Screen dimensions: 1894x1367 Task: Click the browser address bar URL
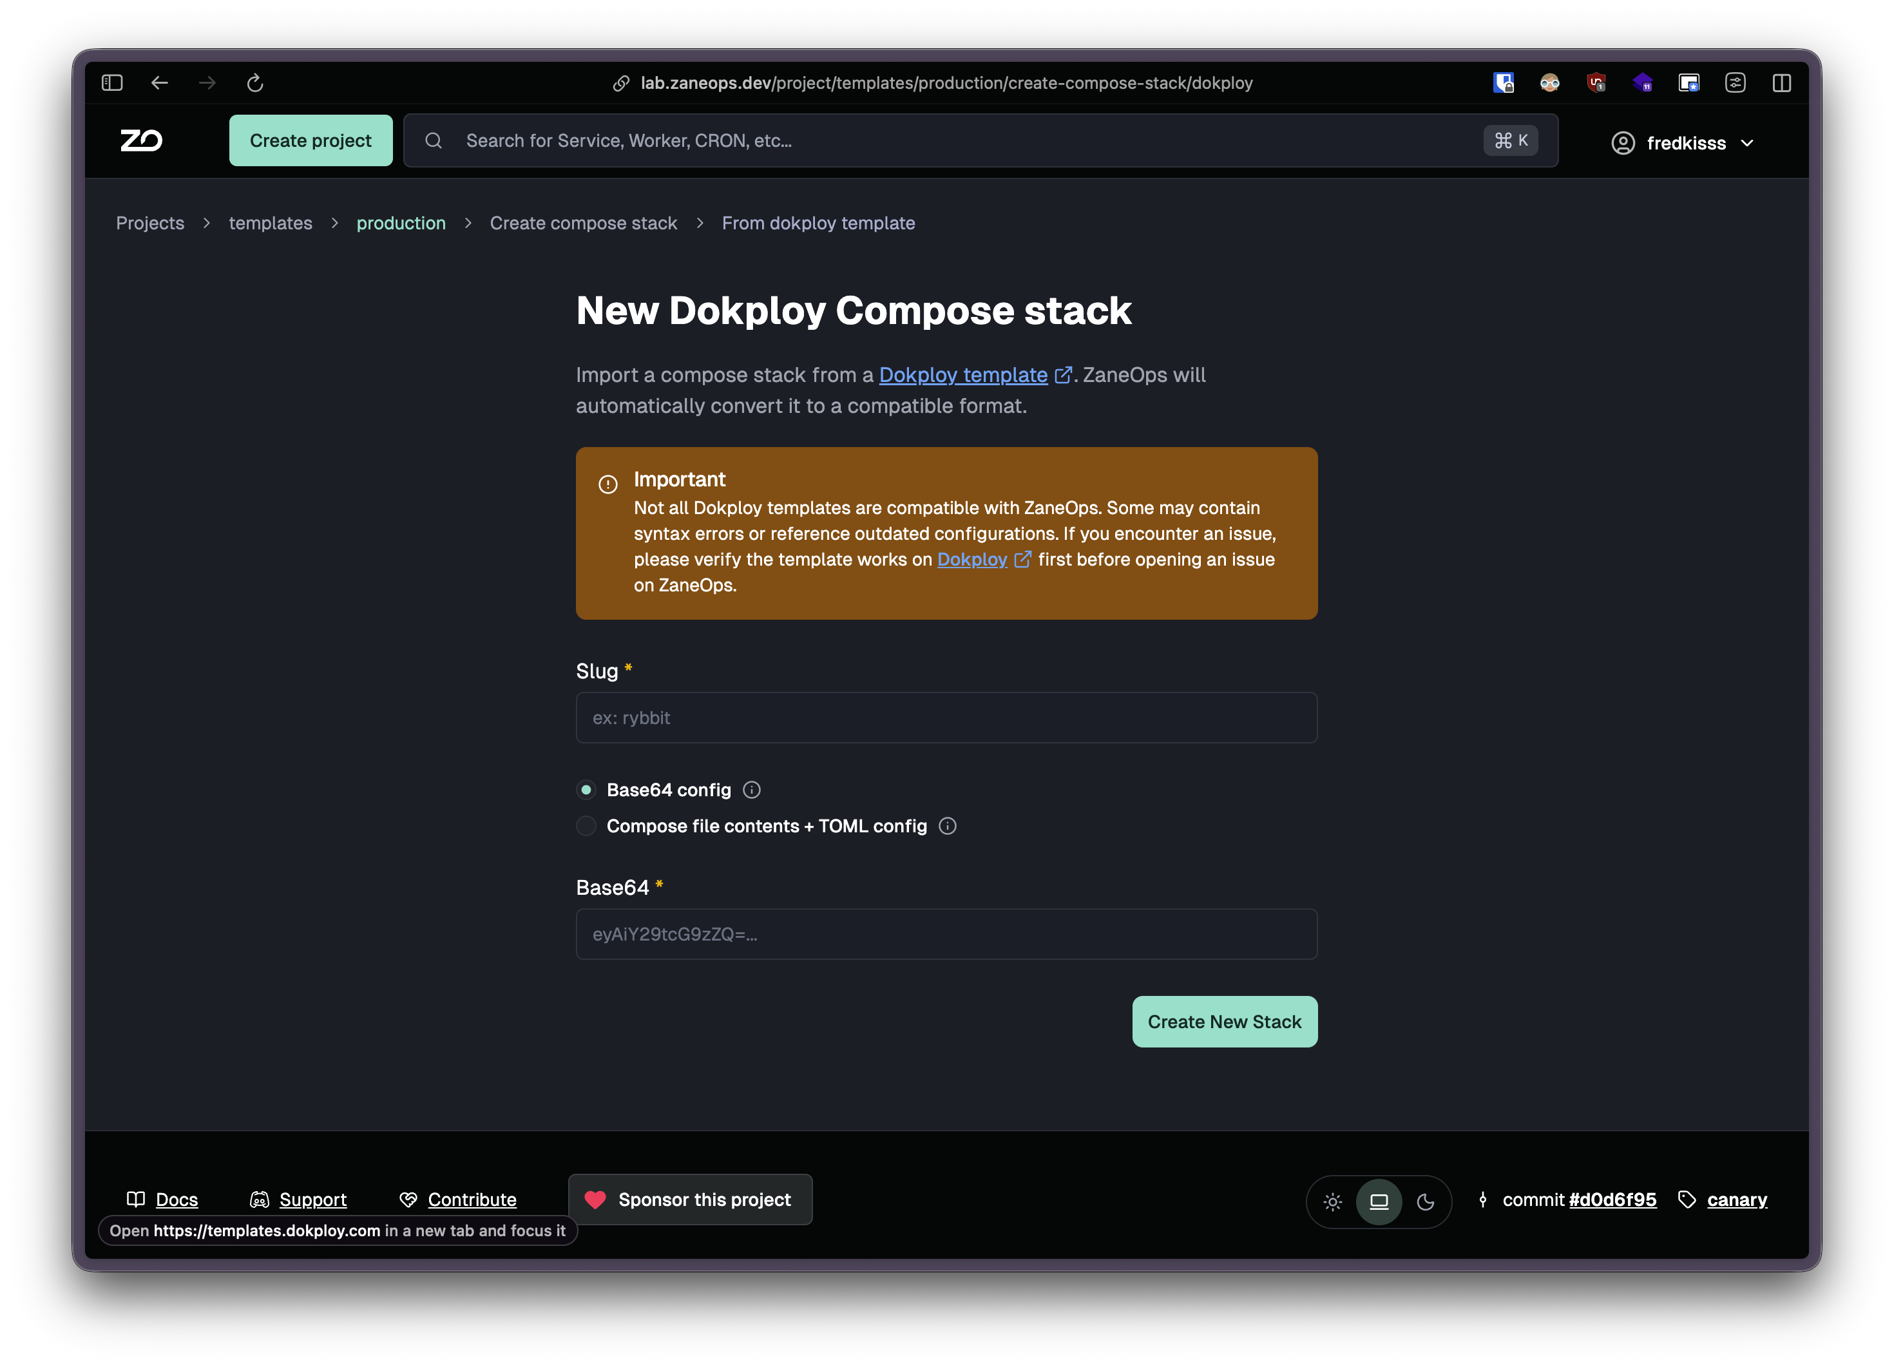(x=946, y=84)
